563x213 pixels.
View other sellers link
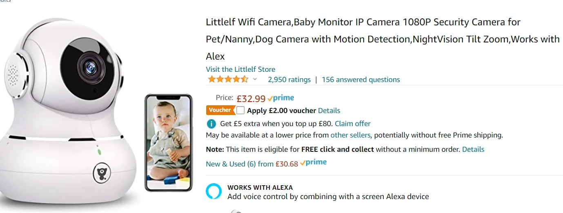pyautogui.click(x=350, y=135)
